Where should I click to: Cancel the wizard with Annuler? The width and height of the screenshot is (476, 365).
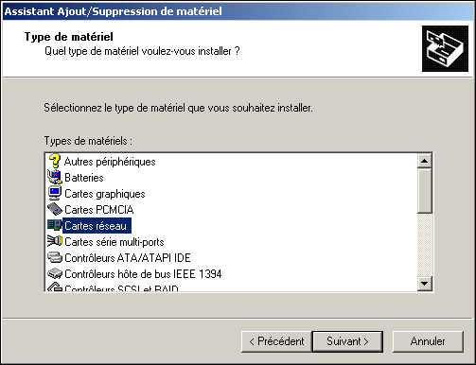(428, 341)
